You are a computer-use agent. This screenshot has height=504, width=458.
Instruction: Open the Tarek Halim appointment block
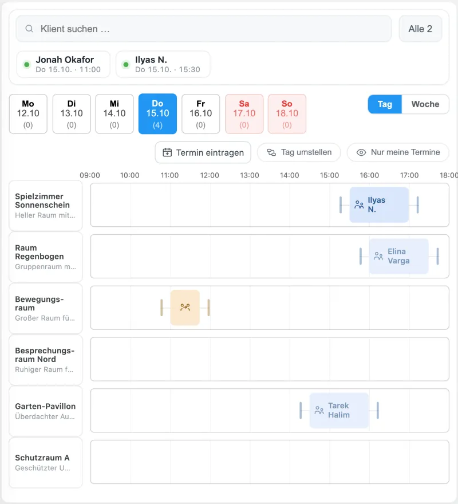(339, 411)
